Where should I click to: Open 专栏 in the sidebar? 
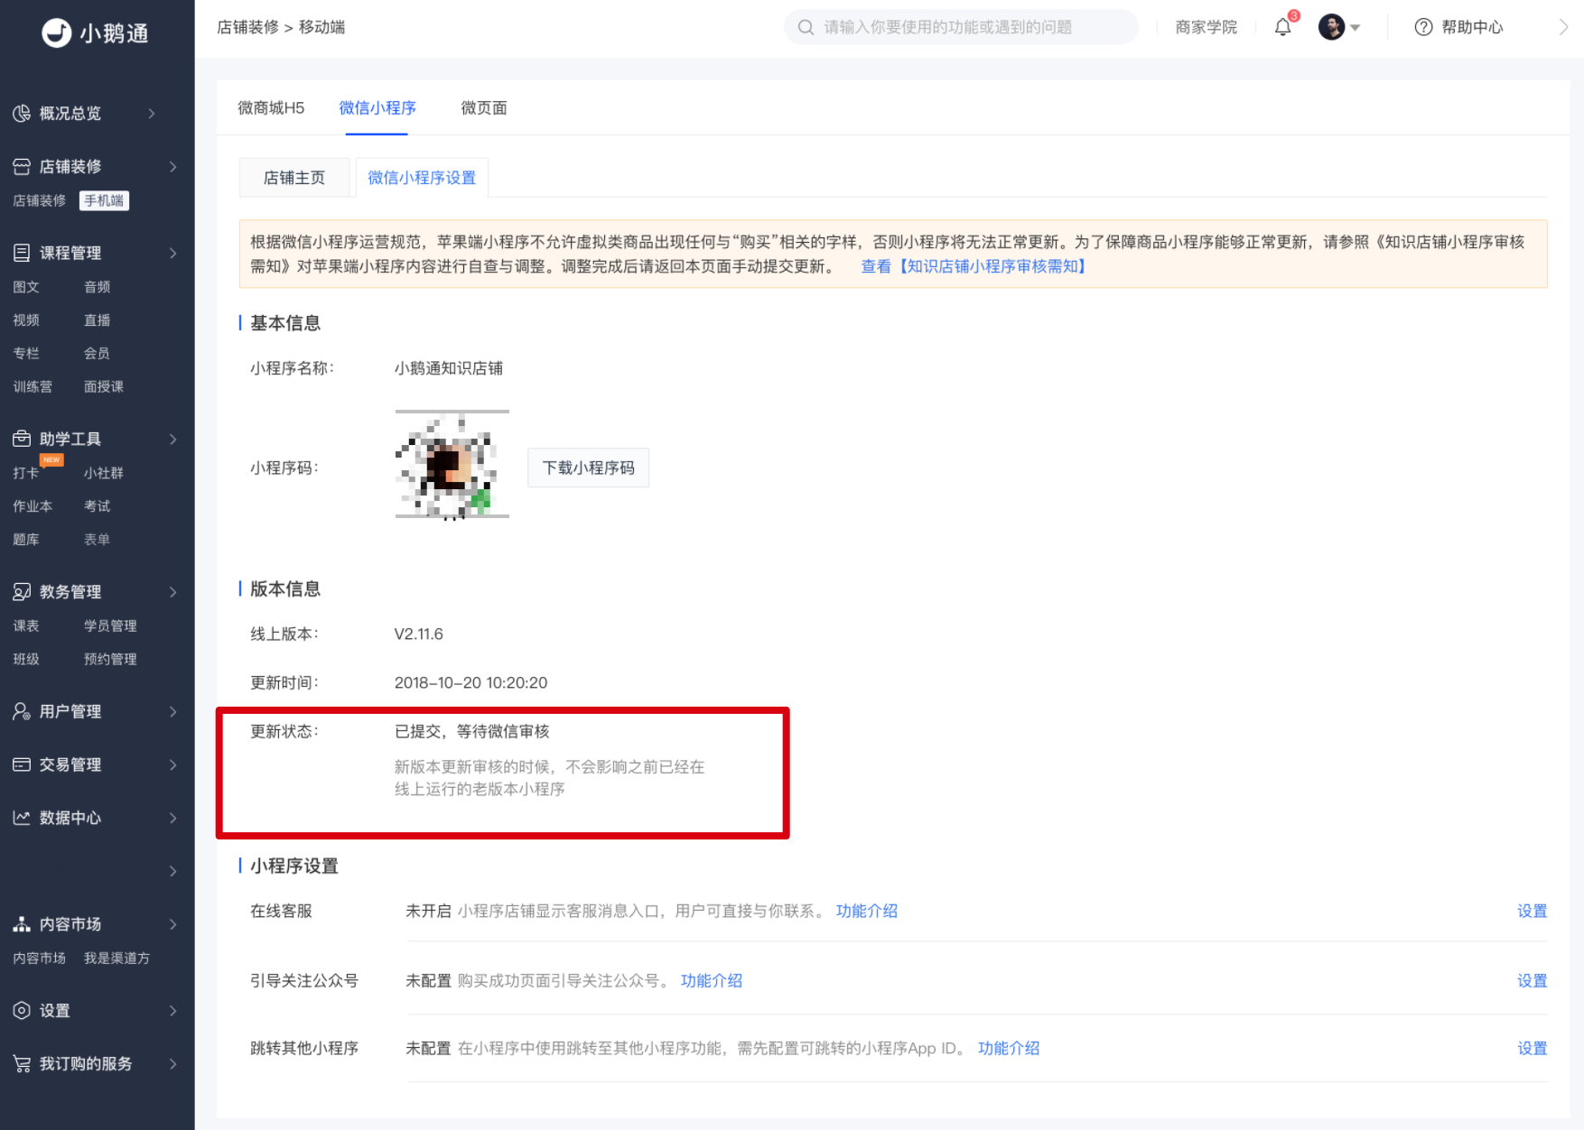(x=26, y=353)
